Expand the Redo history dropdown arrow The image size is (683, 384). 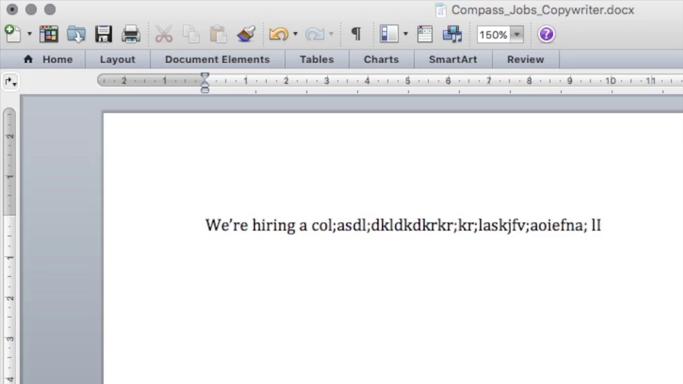coord(331,34)
